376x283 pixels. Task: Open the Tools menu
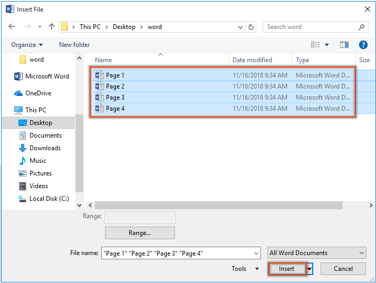245,269
